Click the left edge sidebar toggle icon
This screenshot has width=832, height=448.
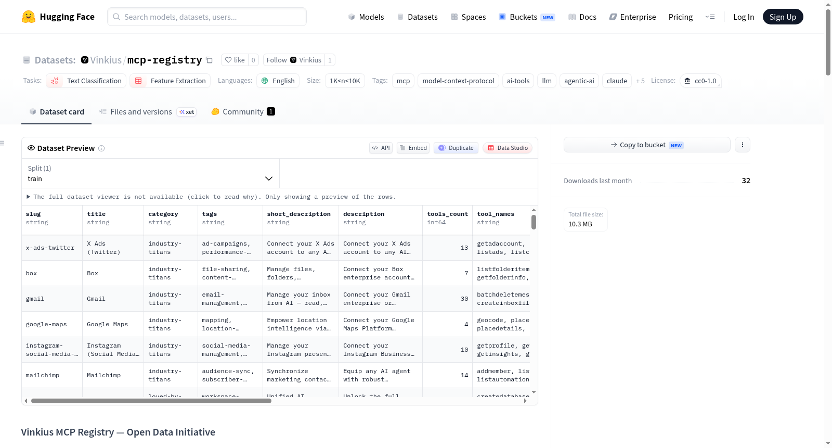2,143
